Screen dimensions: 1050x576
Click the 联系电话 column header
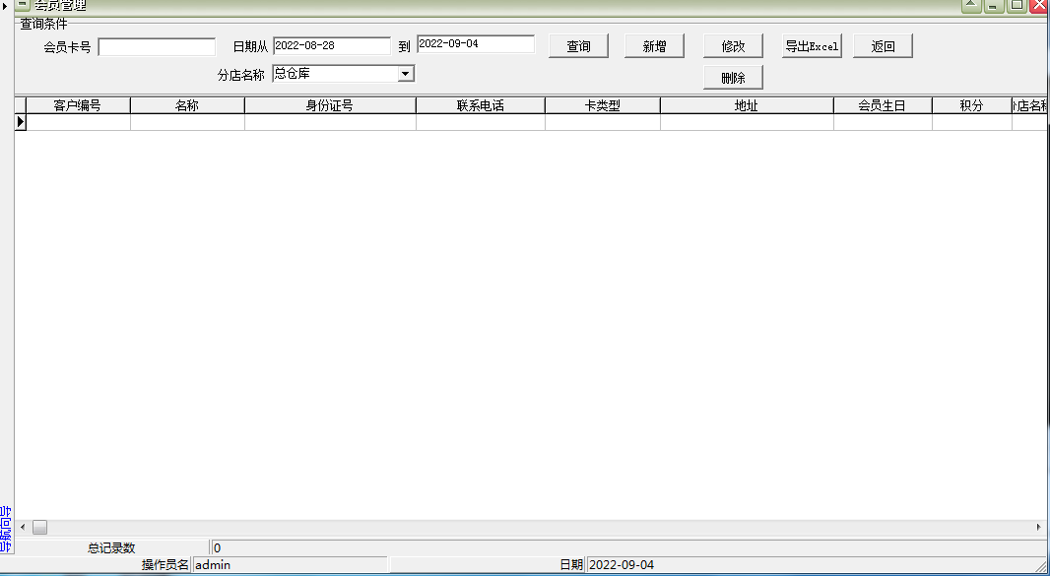pos(479,104)
